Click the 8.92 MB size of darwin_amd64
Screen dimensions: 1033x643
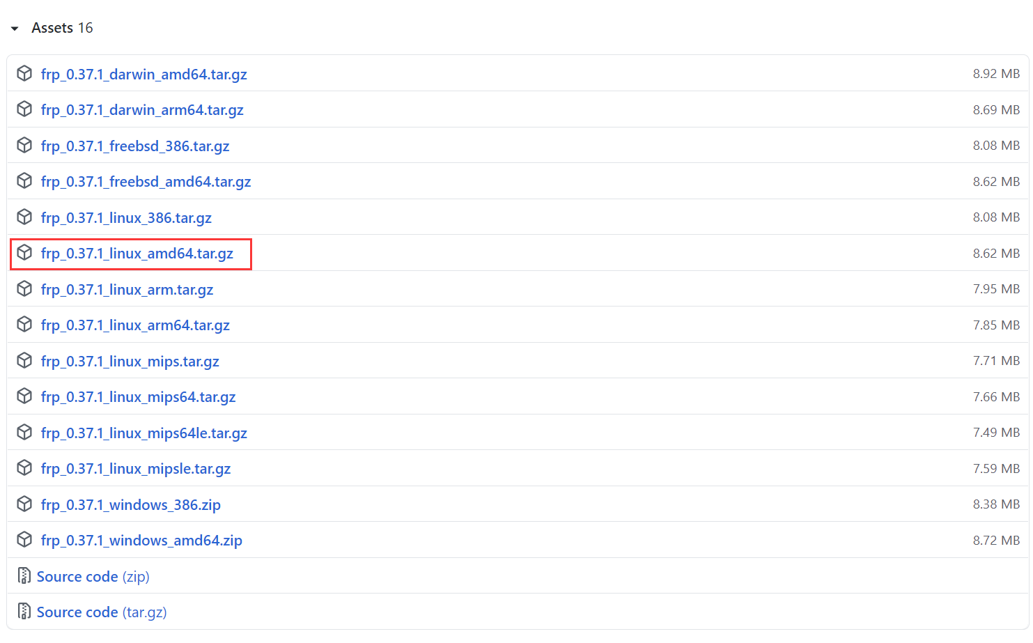996,74
